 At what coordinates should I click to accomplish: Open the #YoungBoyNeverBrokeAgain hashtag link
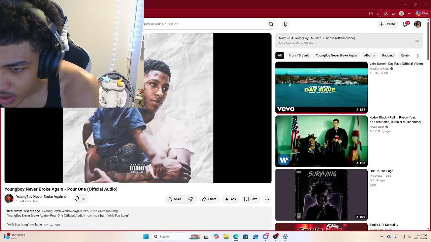click(62, 211)
